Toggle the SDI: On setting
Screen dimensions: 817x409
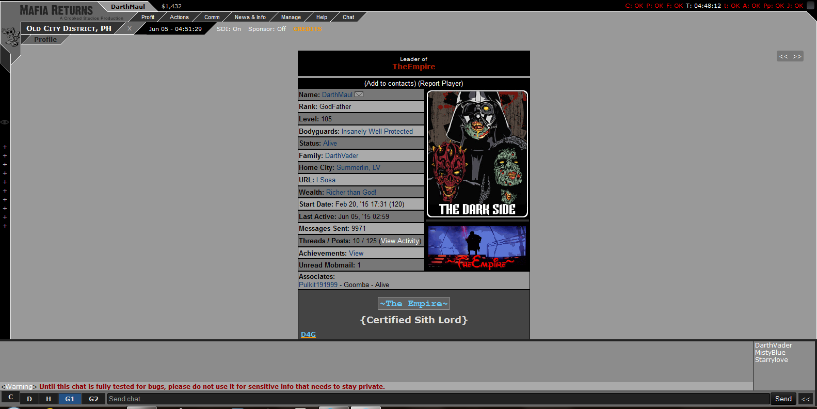coord(229,29)
